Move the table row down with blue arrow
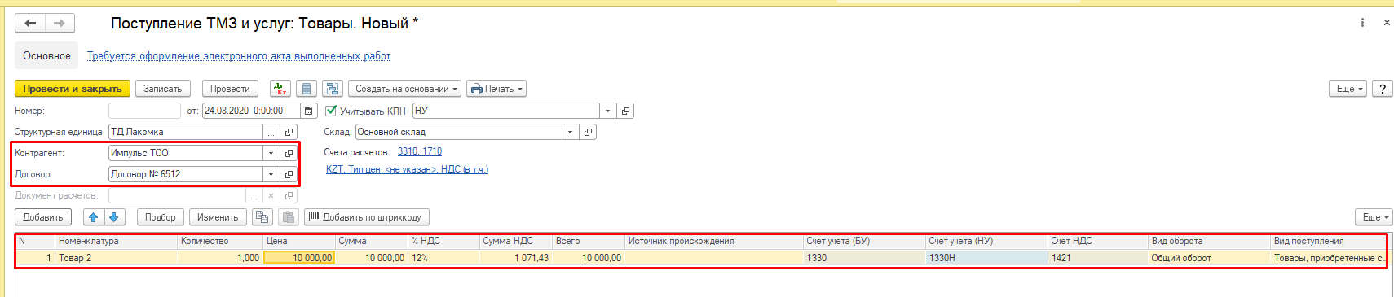1394x297 pixels. click(x=114, y=217)
